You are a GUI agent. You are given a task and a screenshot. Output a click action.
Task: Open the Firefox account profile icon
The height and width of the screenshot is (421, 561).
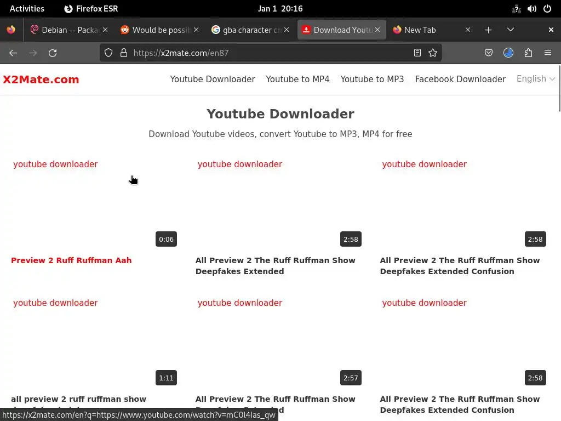click(508, 53)
